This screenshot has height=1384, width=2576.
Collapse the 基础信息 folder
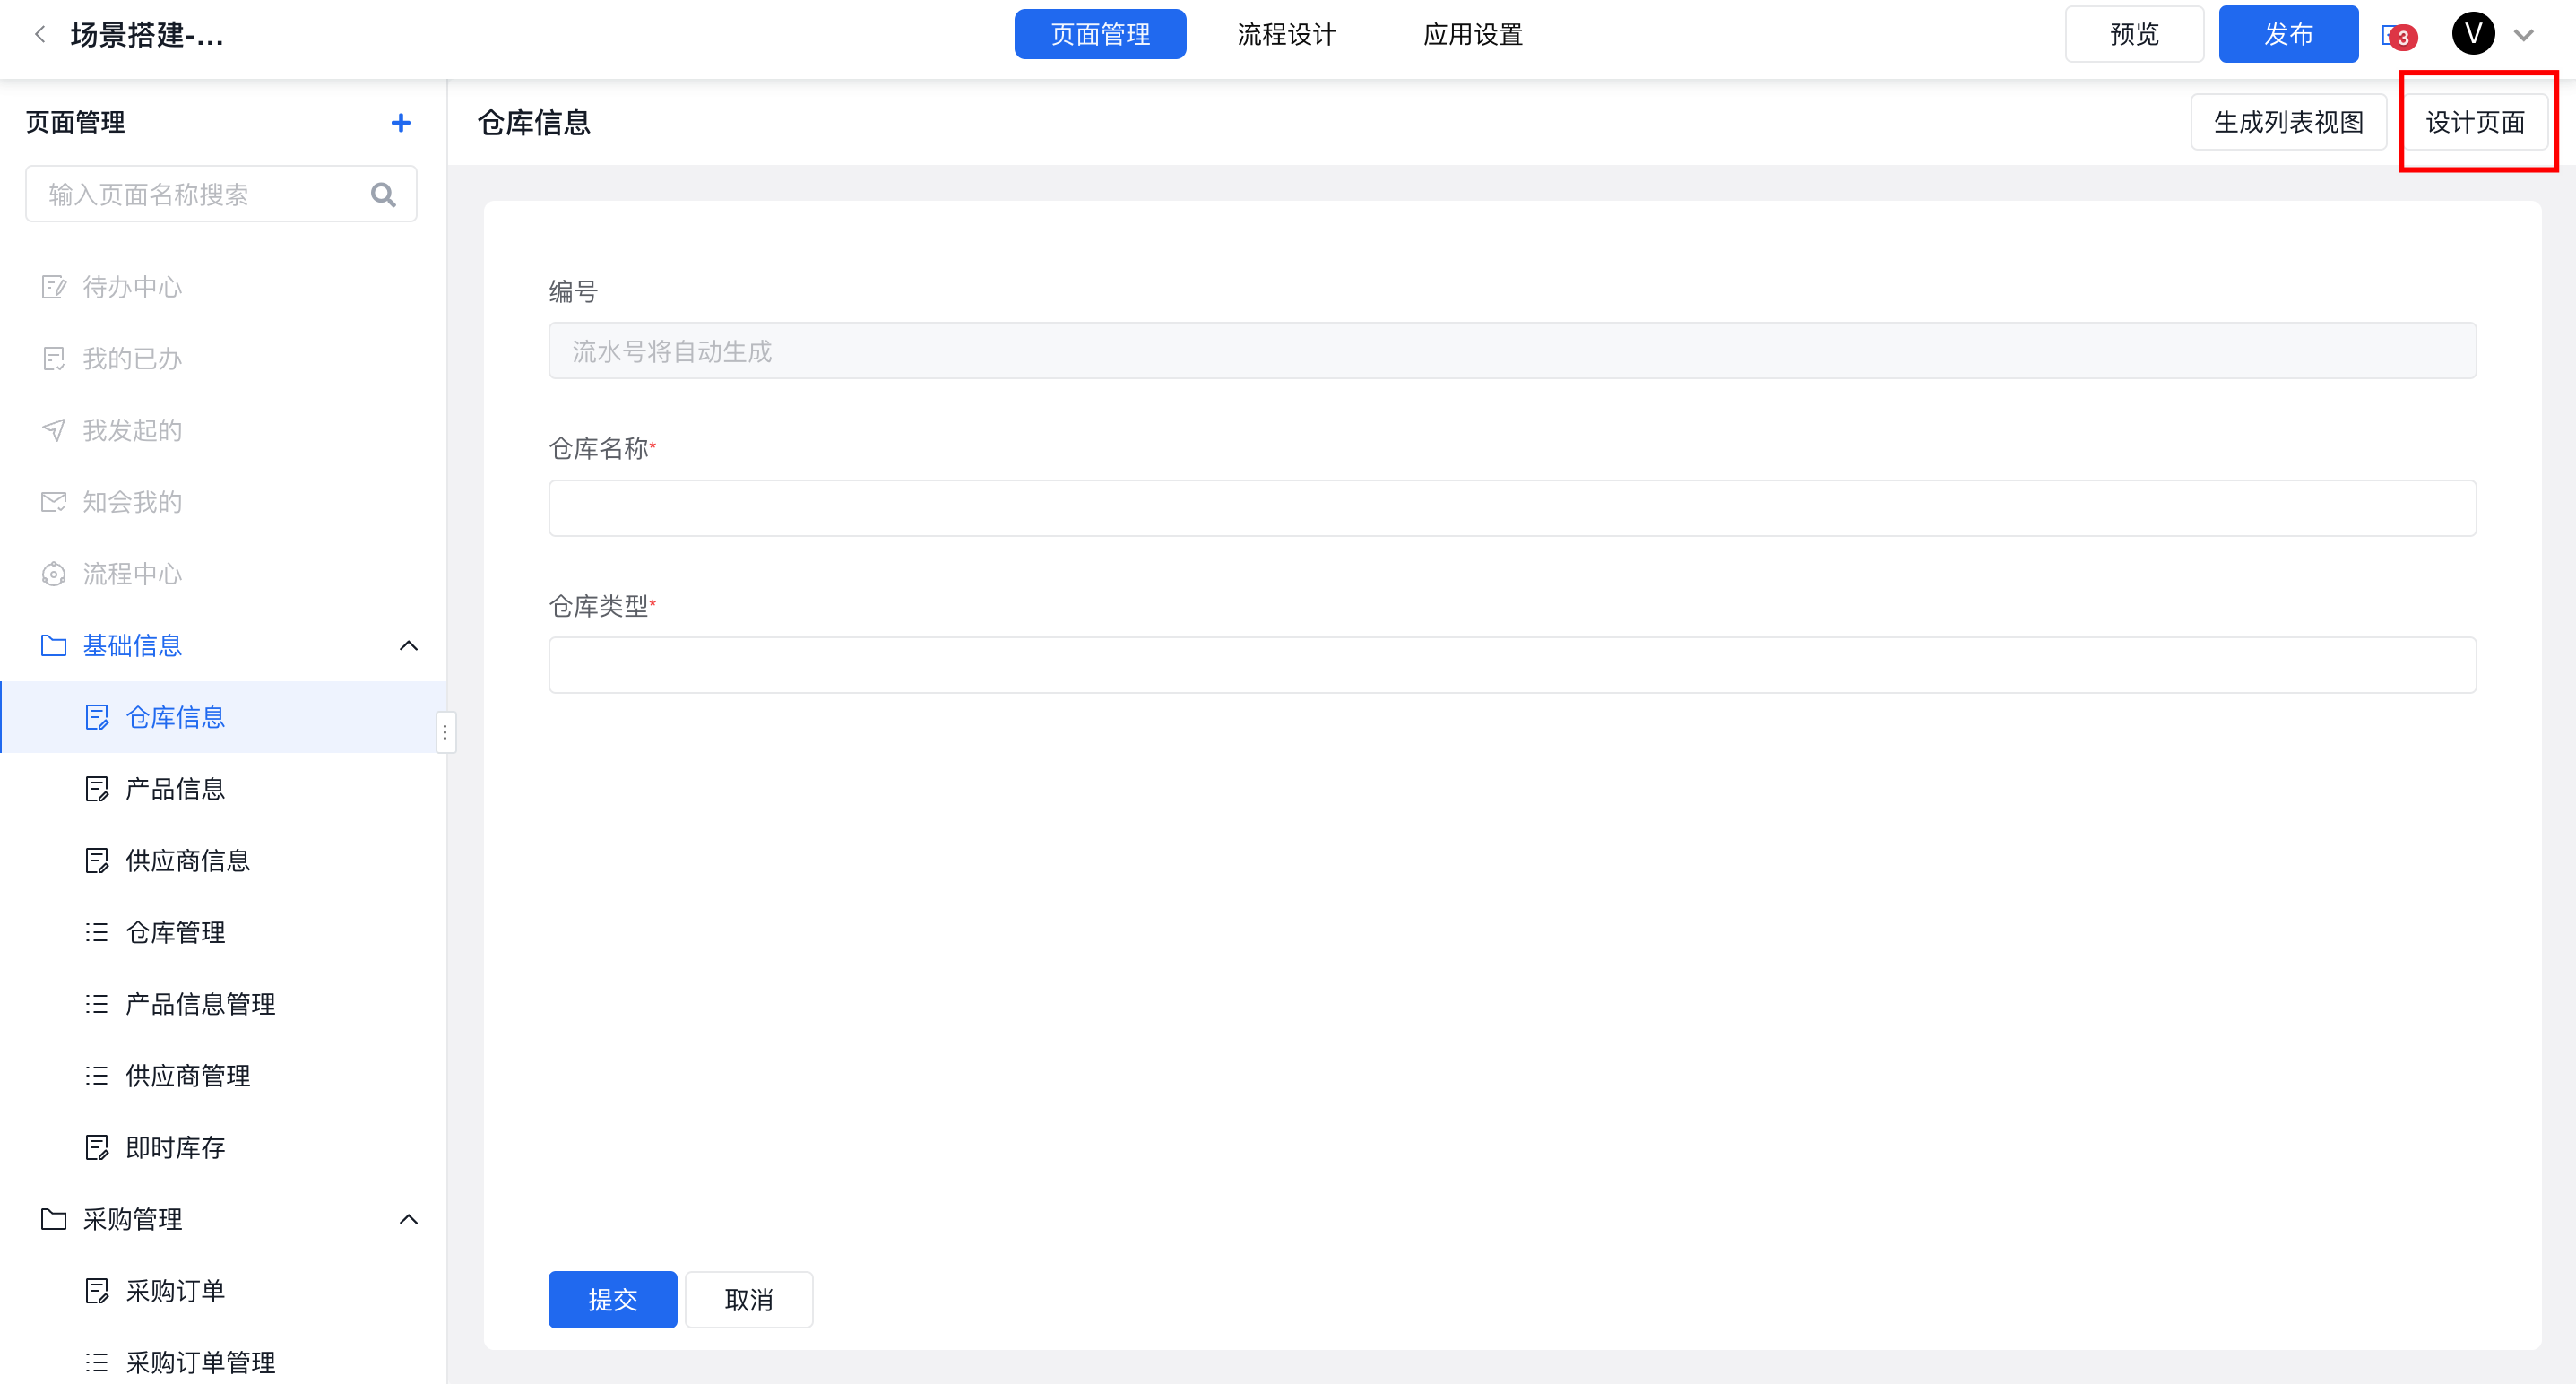coord(408,645)
